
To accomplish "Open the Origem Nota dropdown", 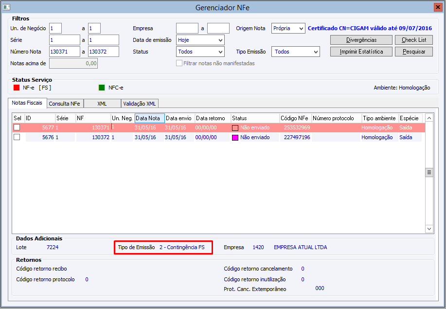I will point(288,28).
